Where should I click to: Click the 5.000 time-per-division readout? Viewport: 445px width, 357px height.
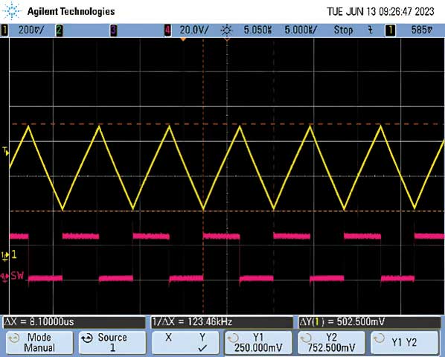coord(301,30)
